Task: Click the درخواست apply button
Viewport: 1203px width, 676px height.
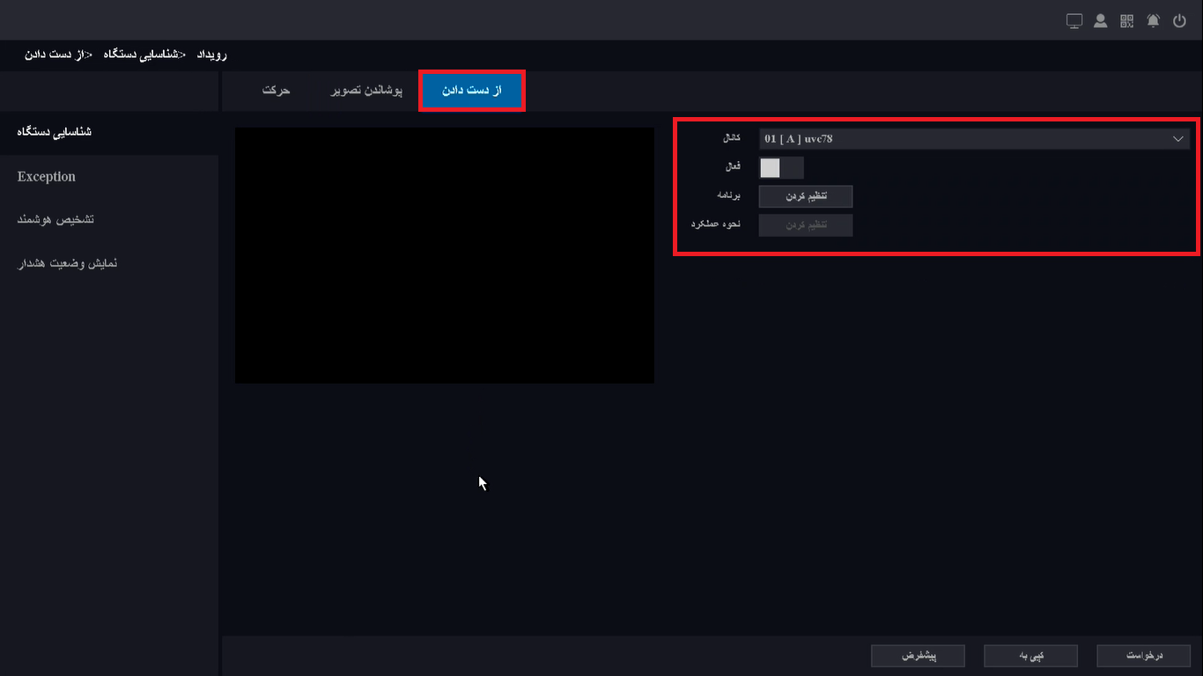Action: [x=1144, y=656]
